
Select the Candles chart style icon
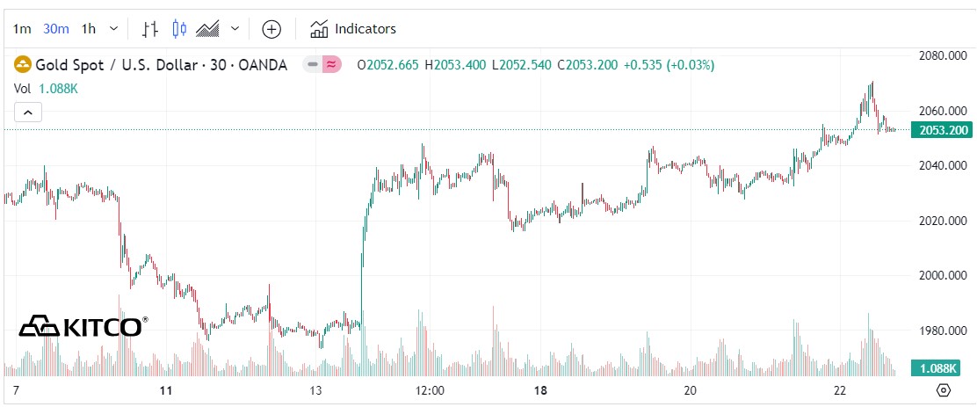tap(179, 29)
